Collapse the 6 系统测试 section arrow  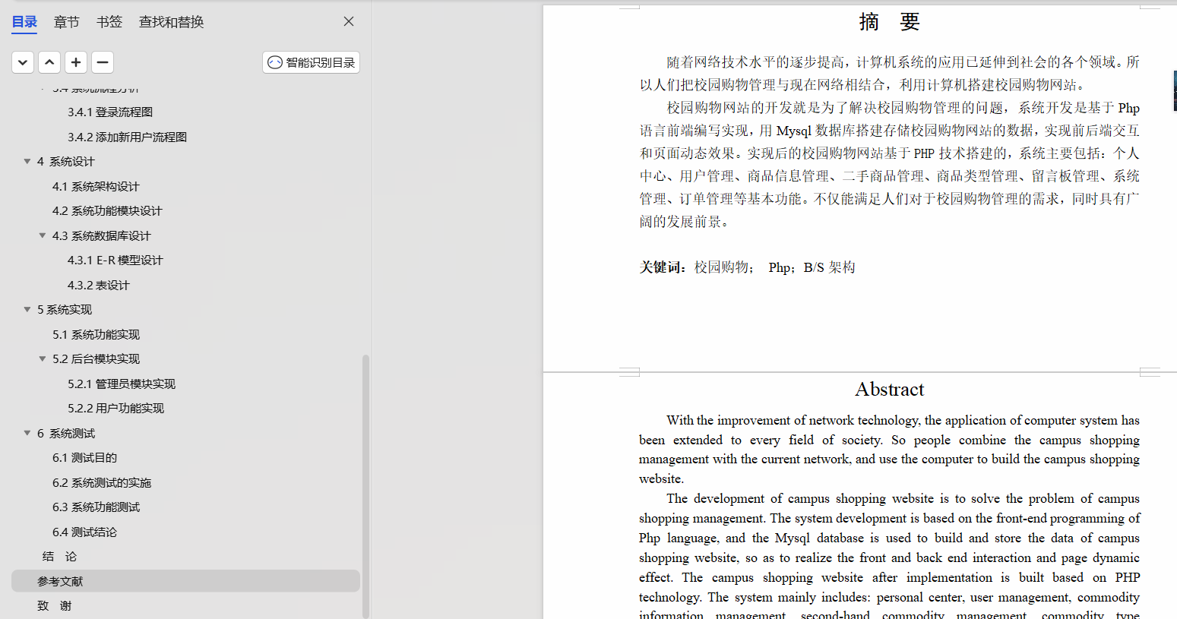27,433
